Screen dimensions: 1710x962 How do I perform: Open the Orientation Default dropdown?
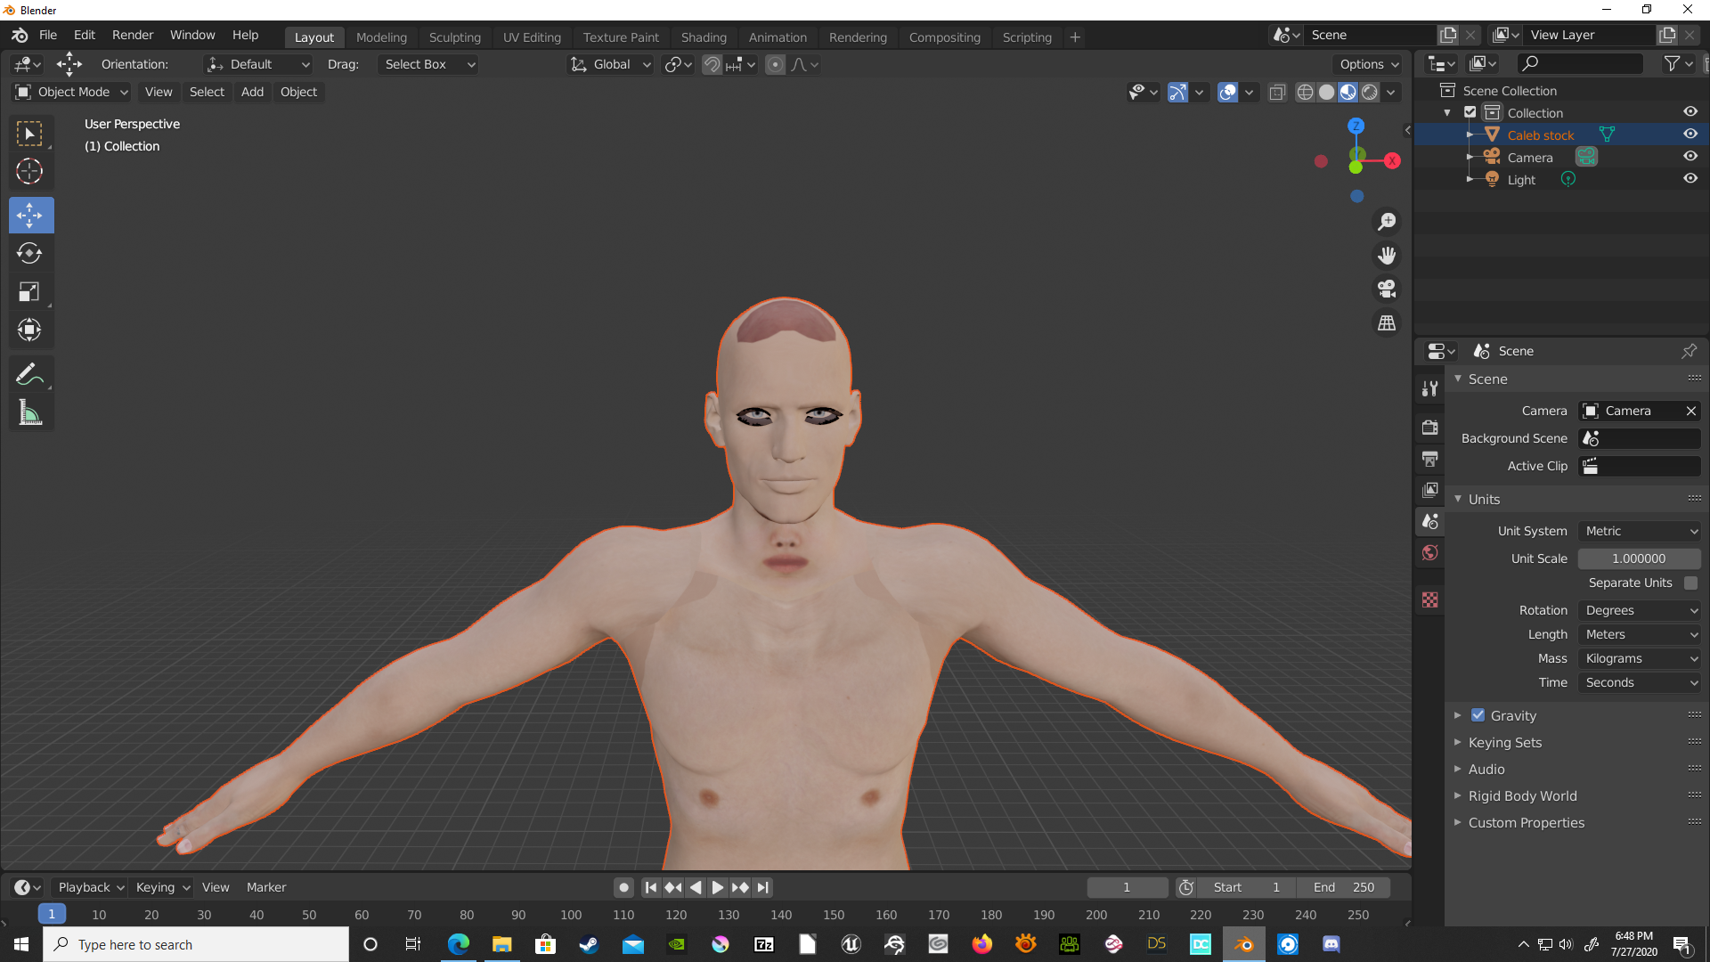pos(258,64)
